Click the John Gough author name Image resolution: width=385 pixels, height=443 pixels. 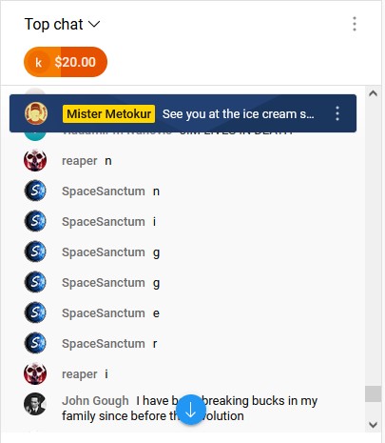[x=95, y=401]
